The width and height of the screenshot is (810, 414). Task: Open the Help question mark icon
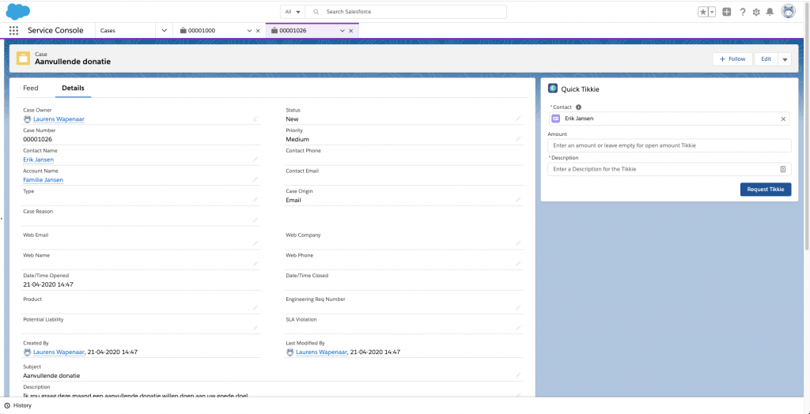743,12
